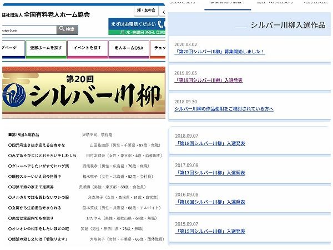Open 「第17回シルバー川柳」入選発表 link
333x250 pixels.
tap(210, 173)
